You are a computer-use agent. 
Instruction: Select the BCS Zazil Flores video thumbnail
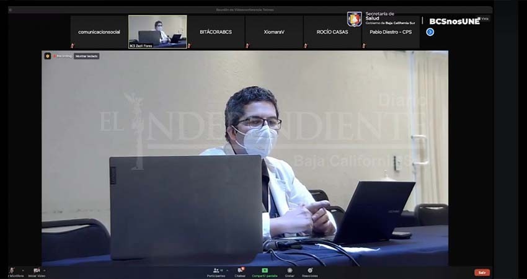157,32
